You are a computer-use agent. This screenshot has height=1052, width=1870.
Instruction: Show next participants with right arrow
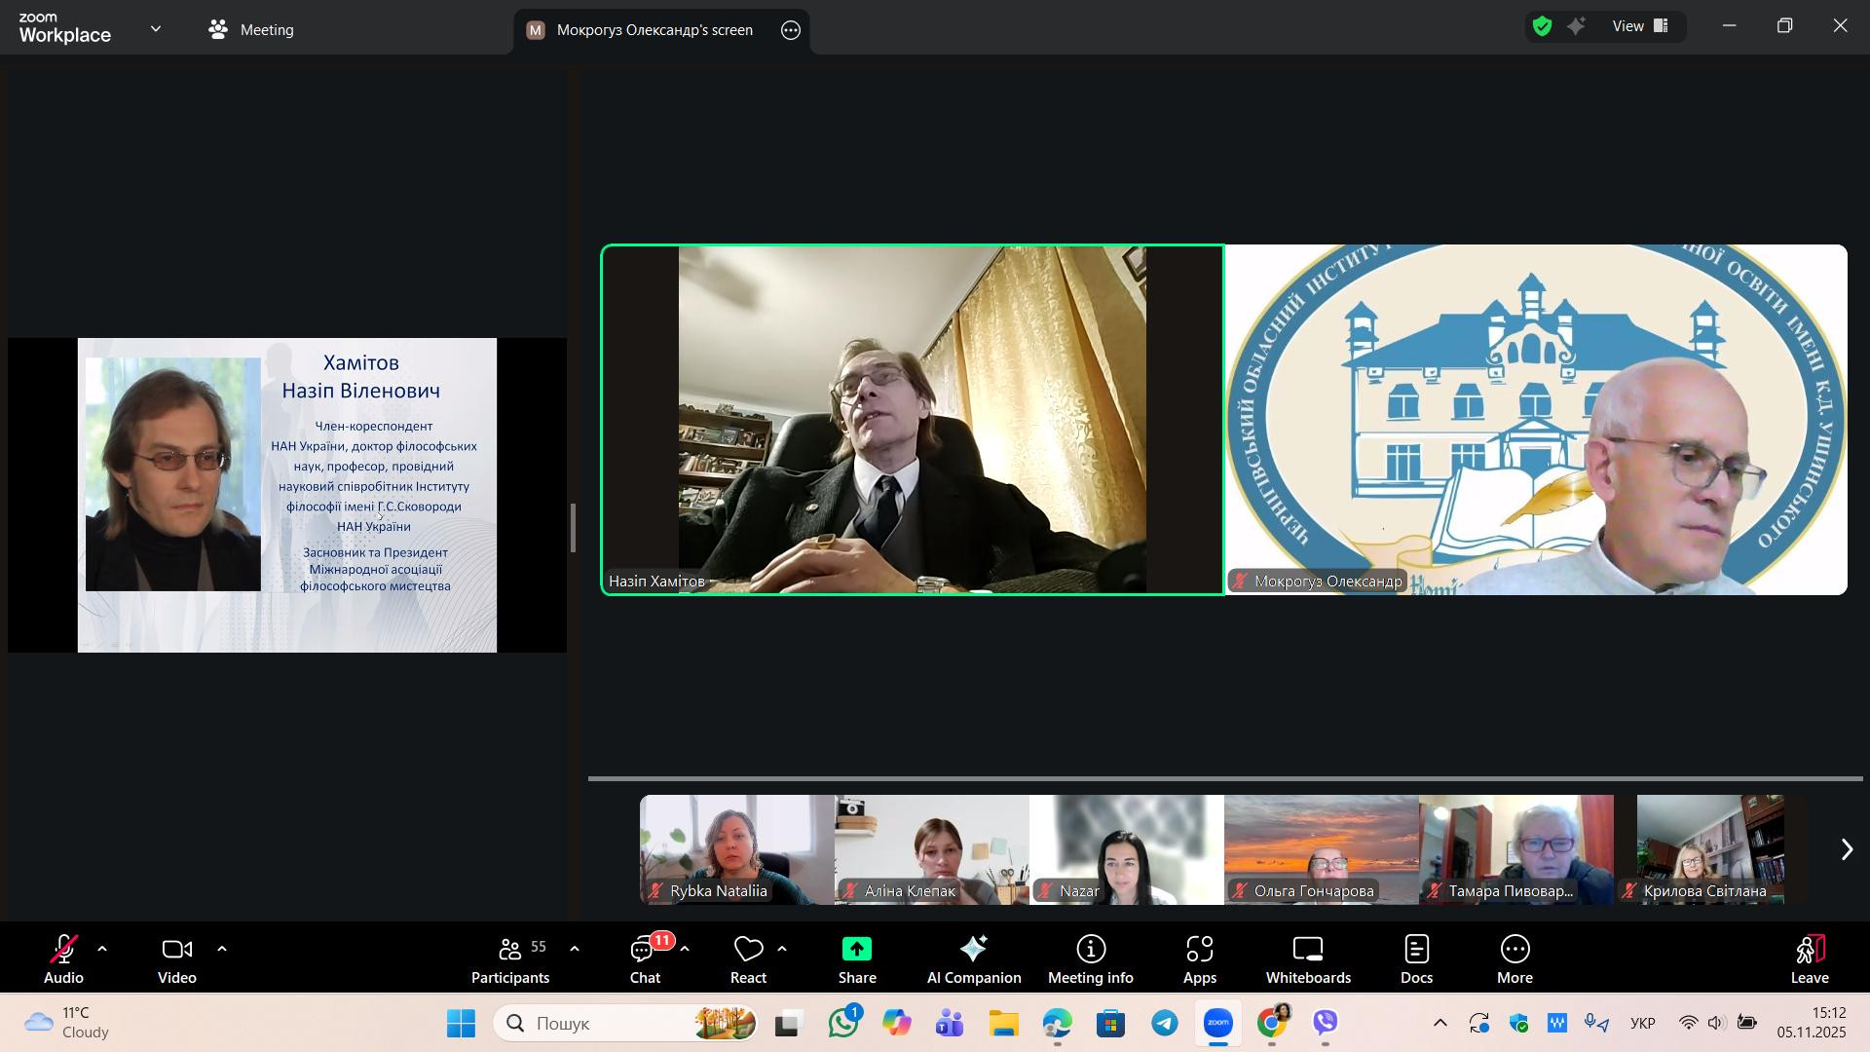(1846, 849)
